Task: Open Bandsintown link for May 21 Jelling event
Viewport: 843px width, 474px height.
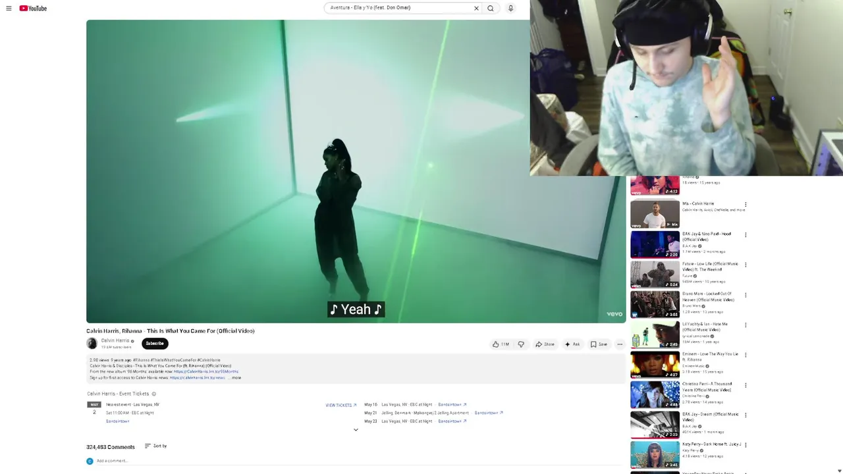Action: (x=489, y=413)
